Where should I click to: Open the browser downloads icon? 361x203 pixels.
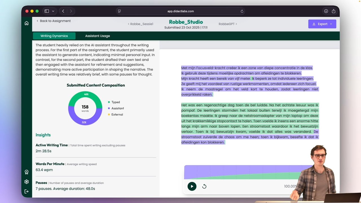[326, 11]
